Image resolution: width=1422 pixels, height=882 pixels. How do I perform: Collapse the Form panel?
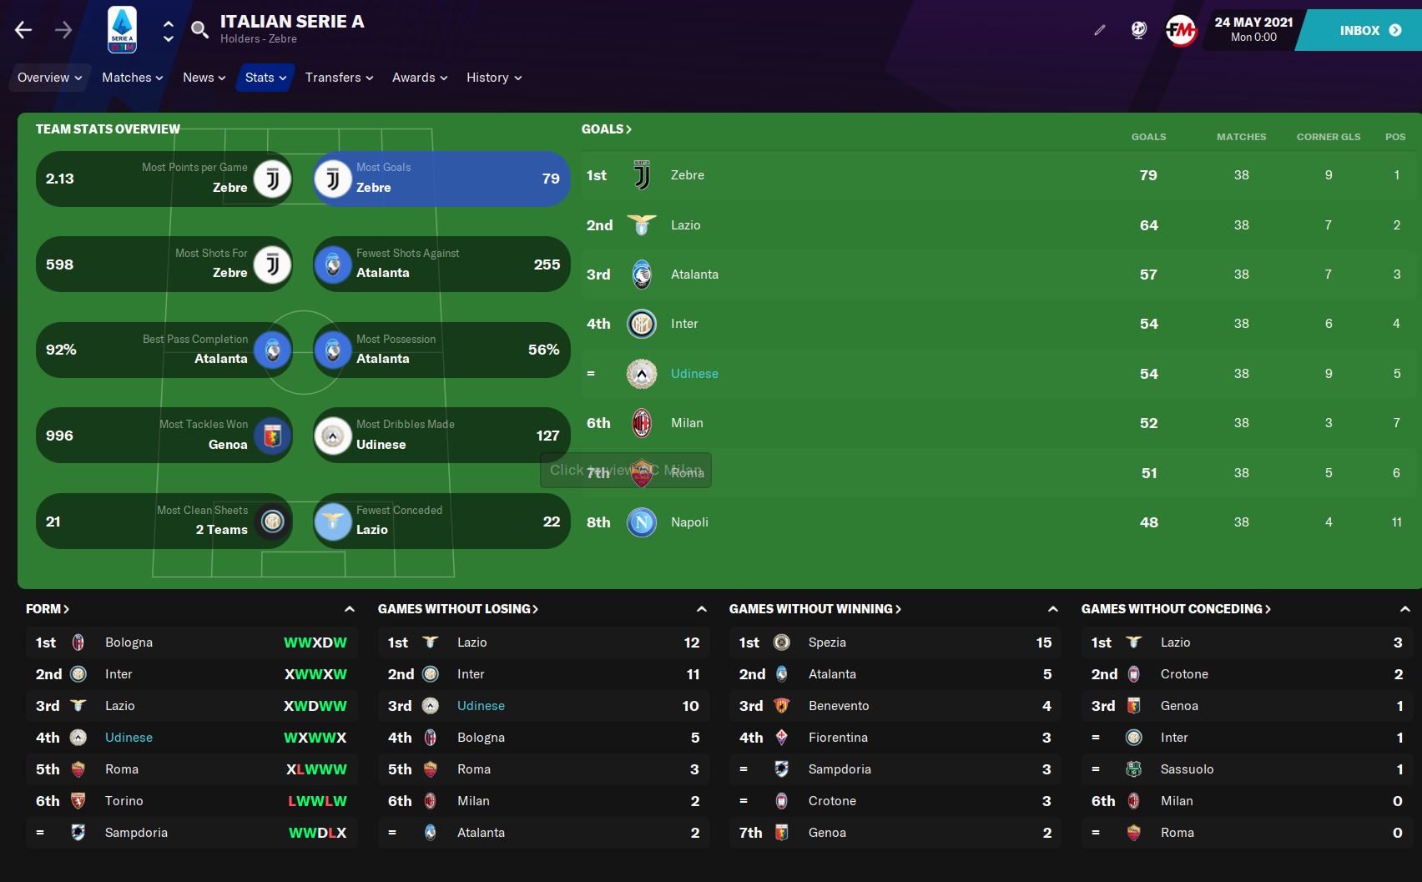click(350, 609)
